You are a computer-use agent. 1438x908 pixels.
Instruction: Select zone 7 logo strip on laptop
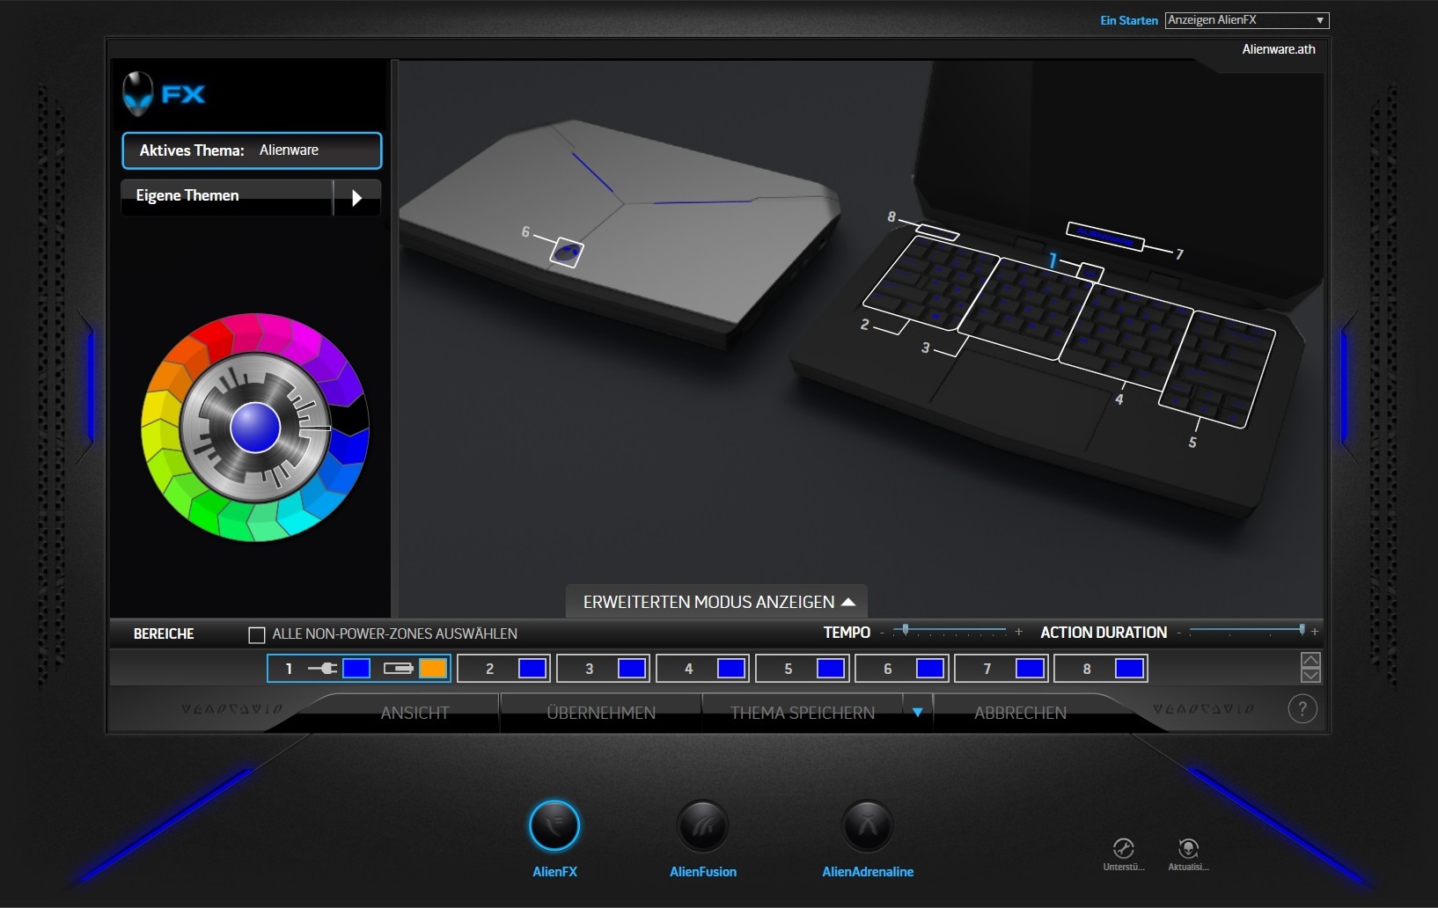[x=1105, y=237]
